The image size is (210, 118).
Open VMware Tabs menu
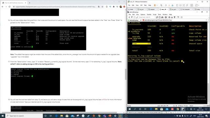pyautogui.click(x=145, y=5)
